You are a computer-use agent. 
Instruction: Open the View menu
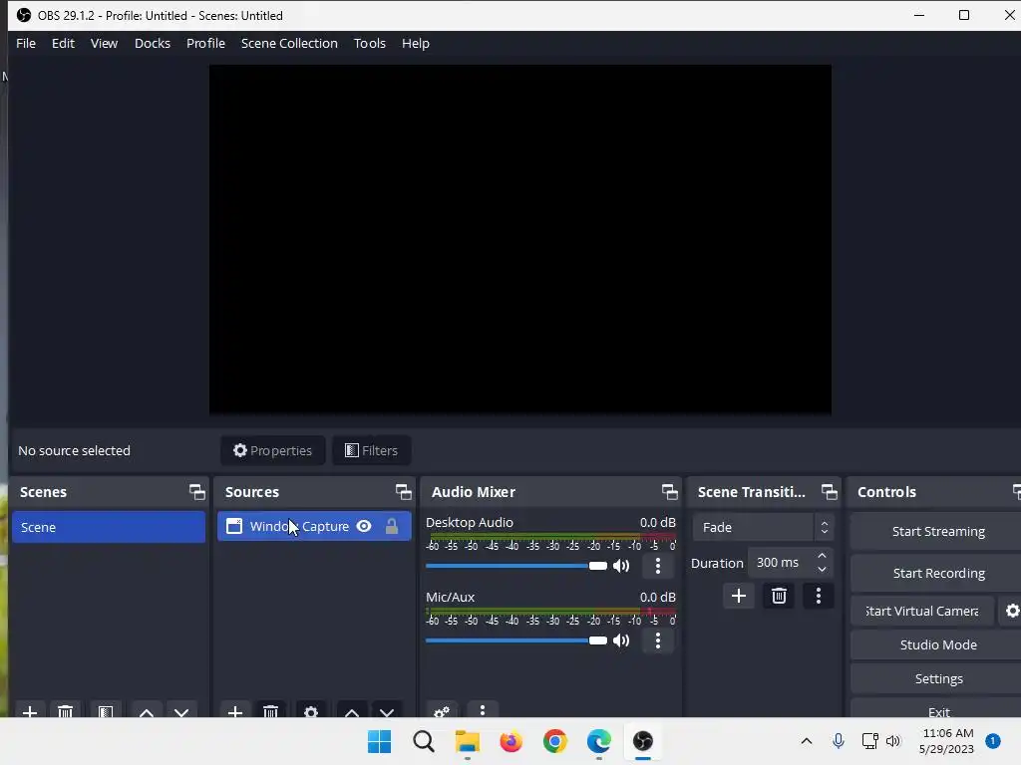click(104, 43)
